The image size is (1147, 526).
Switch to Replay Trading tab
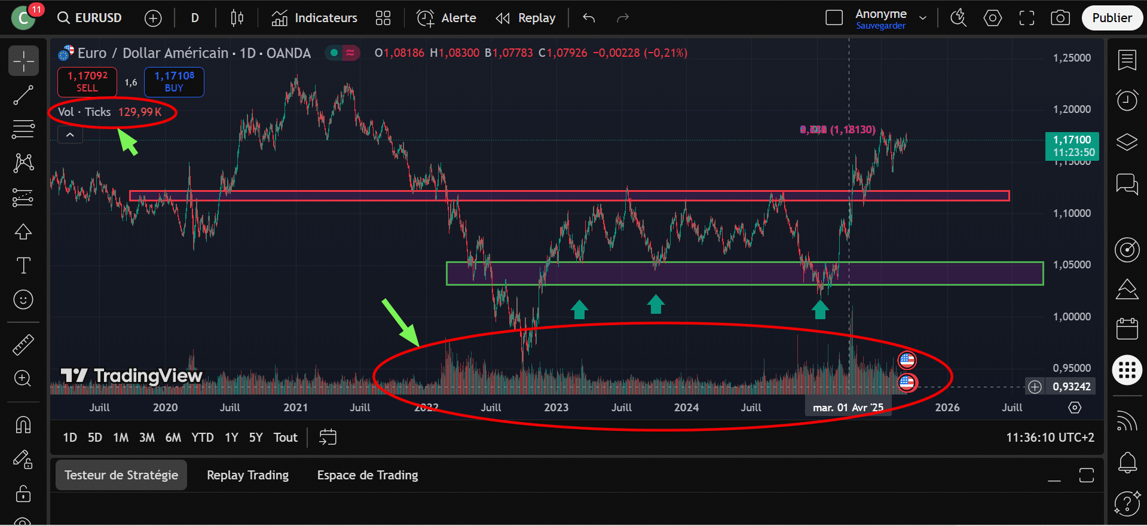[x=247, y=475]
